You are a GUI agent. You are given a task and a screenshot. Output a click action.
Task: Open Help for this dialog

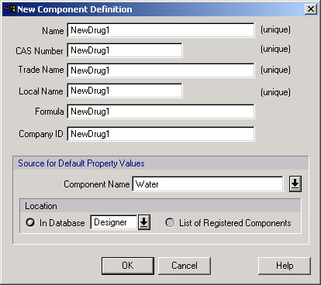[285, 266]
